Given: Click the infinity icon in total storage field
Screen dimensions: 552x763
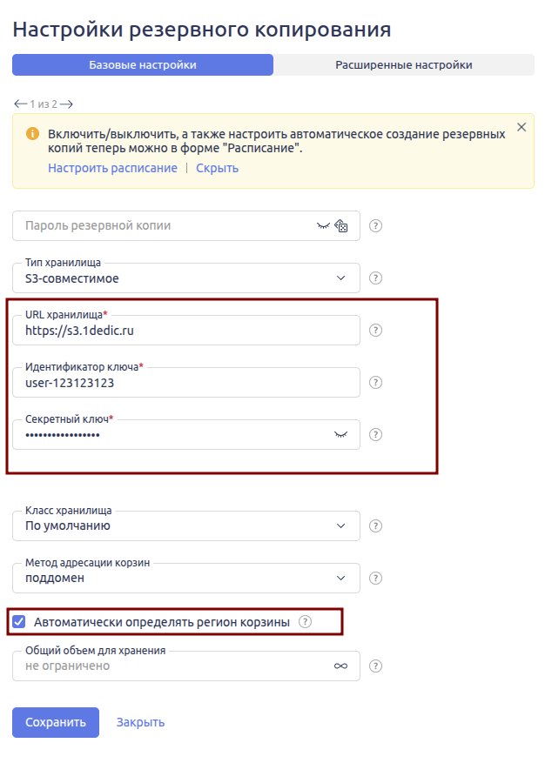Looking at the screenshot, I should tap(340, 666).
